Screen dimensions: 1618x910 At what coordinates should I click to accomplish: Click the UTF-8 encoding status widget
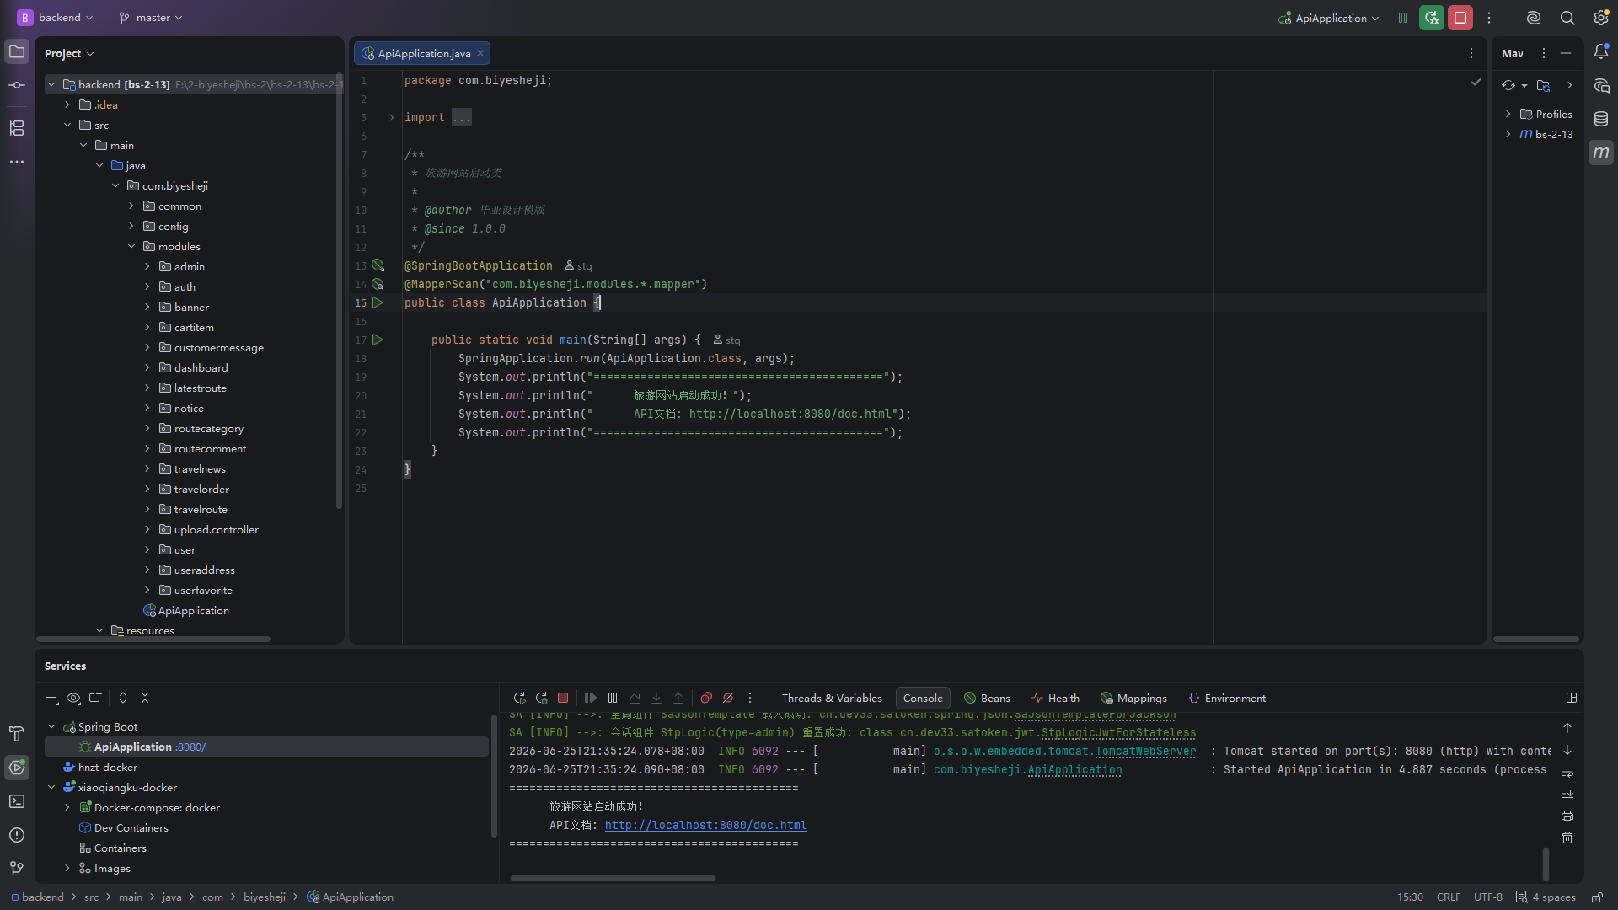pyautogui.click(x=1487, y=897)
